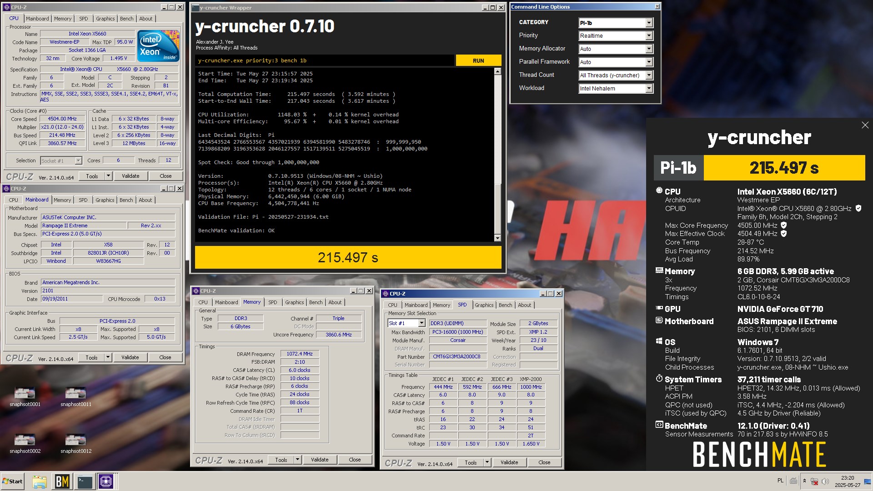Click the System Timers clock icon

coord(659,378)
